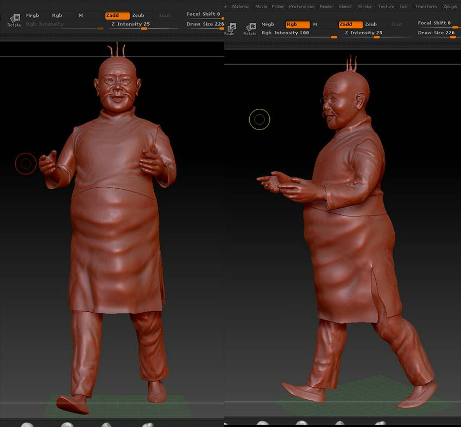Select Scale mode in right ZBrush window

point(230,29)
